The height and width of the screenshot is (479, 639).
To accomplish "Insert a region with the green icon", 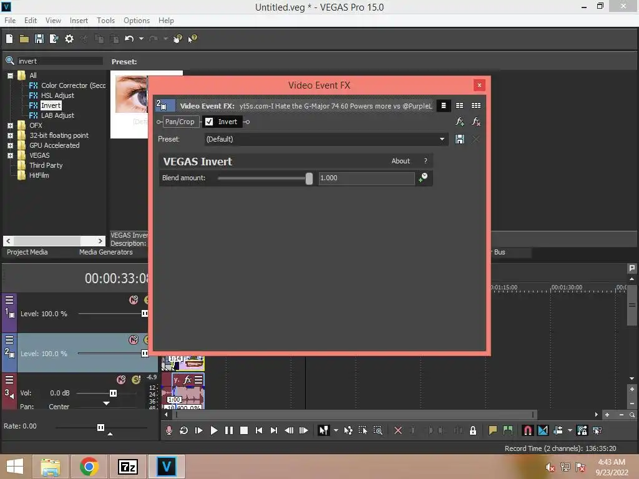I will click(508, 430).
